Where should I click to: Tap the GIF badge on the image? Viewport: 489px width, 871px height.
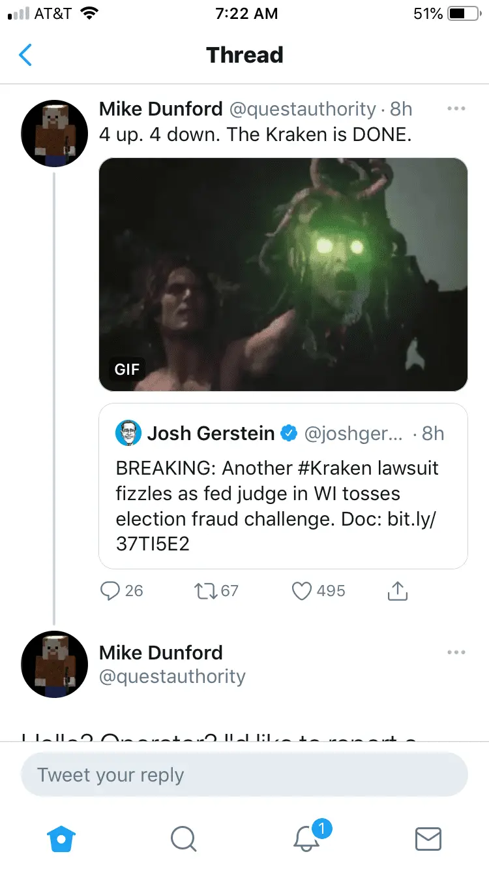click(x=127, y=370)
